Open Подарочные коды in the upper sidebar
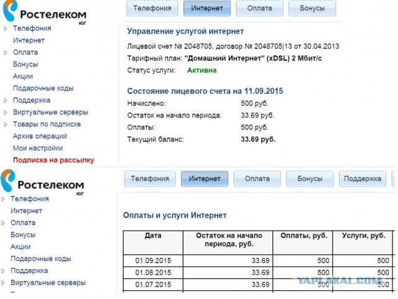Viewport: 398px width, 299px height. pyautogui.click(x=43, y=88)
